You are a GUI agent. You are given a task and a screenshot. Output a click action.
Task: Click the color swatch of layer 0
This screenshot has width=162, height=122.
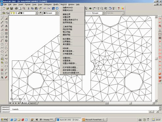21,13
